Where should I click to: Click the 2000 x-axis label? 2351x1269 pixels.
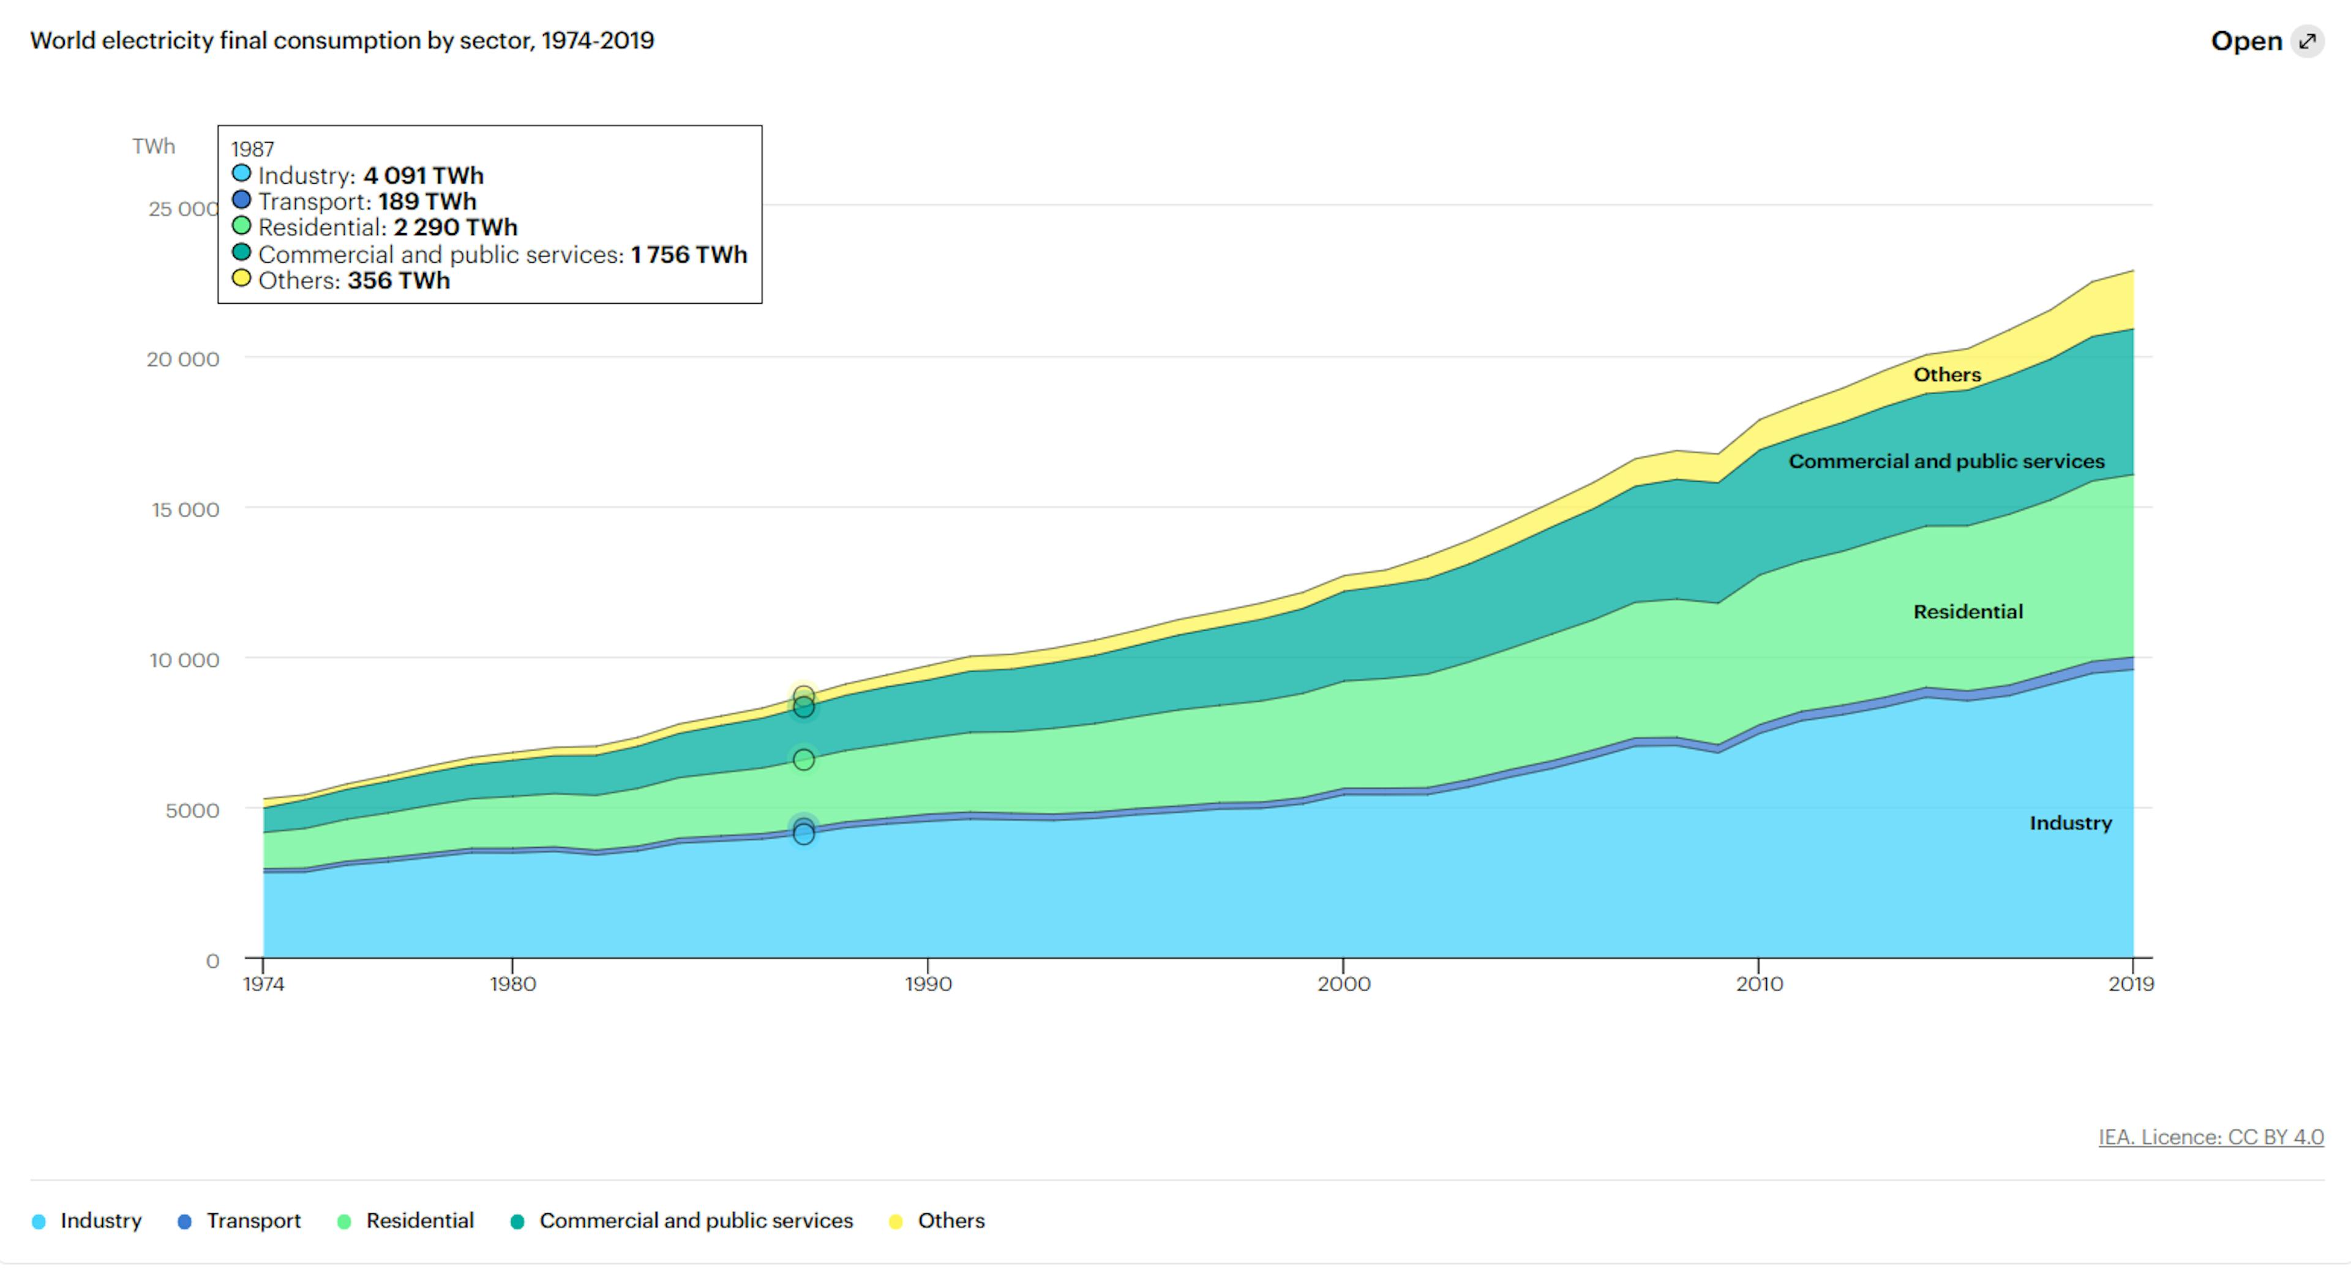coord(1343,984)
